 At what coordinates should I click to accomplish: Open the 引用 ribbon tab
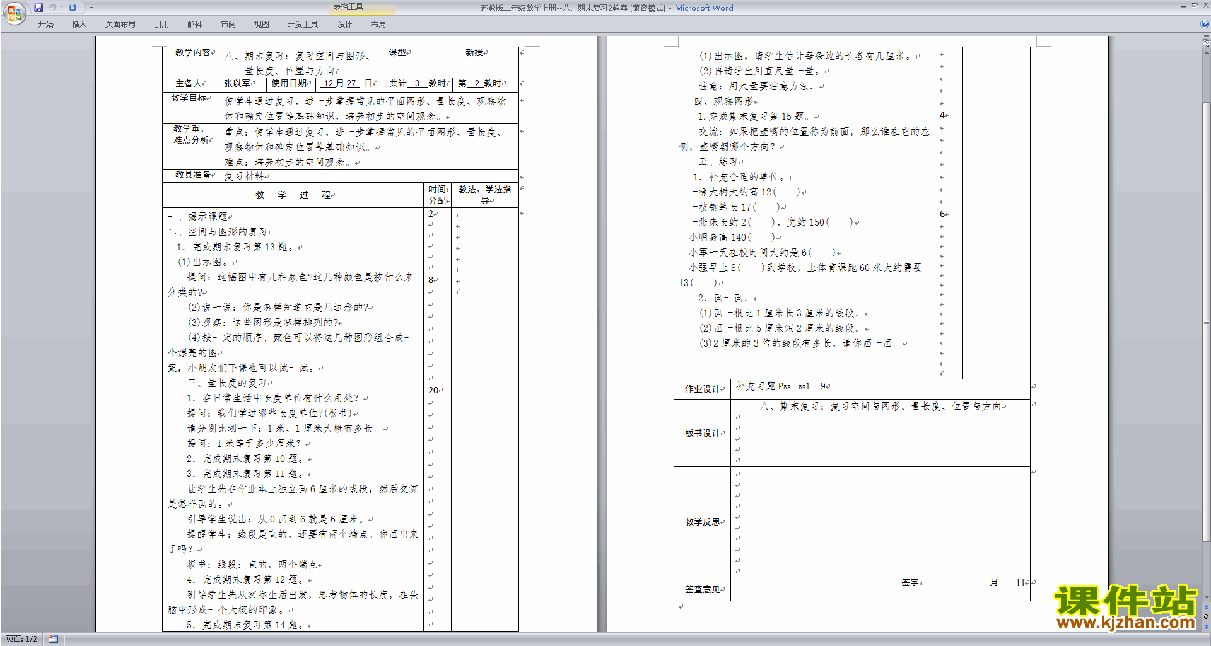pos(161,24)
